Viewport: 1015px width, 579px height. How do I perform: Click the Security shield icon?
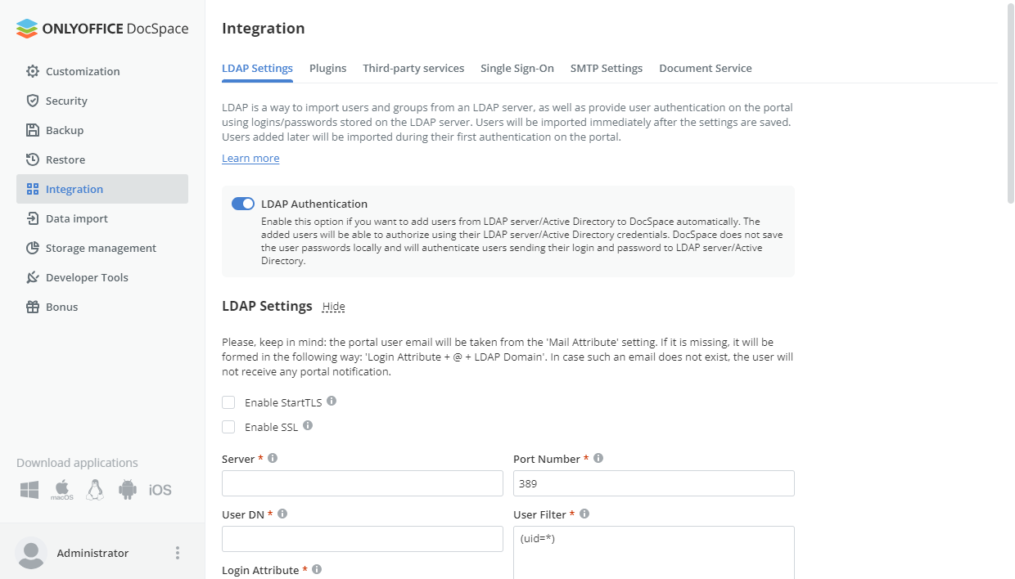tap(33, 101)
